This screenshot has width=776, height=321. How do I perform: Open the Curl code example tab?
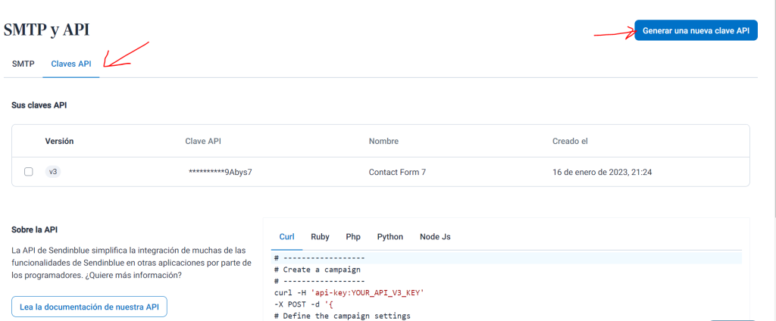click(x=287, y=236)
